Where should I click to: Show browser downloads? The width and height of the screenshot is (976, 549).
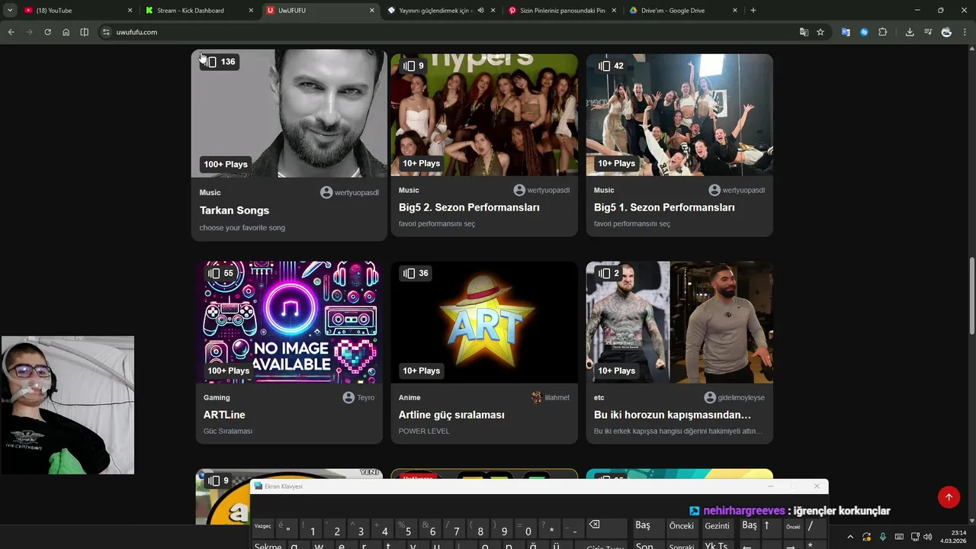coord(910,32)
